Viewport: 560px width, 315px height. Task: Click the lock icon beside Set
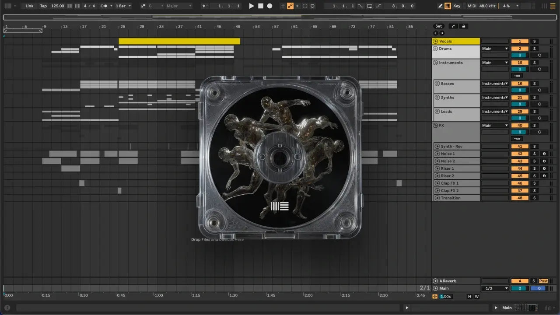[464, 26]
